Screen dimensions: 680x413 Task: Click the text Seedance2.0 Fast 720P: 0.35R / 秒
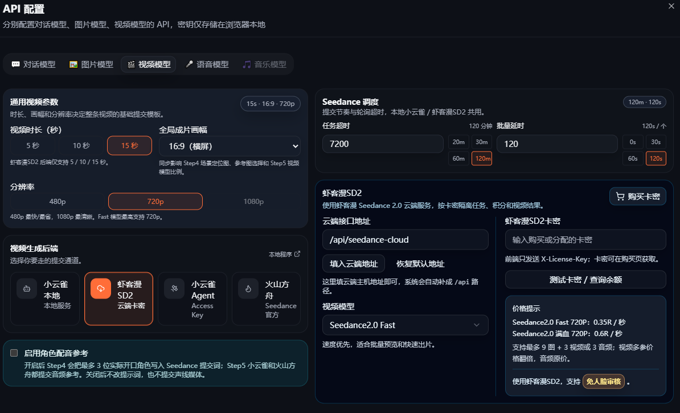pos(568,322)
